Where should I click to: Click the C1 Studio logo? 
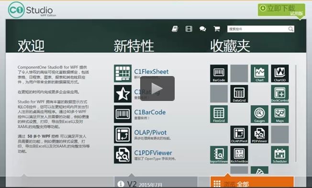click(x=32, y=10)
